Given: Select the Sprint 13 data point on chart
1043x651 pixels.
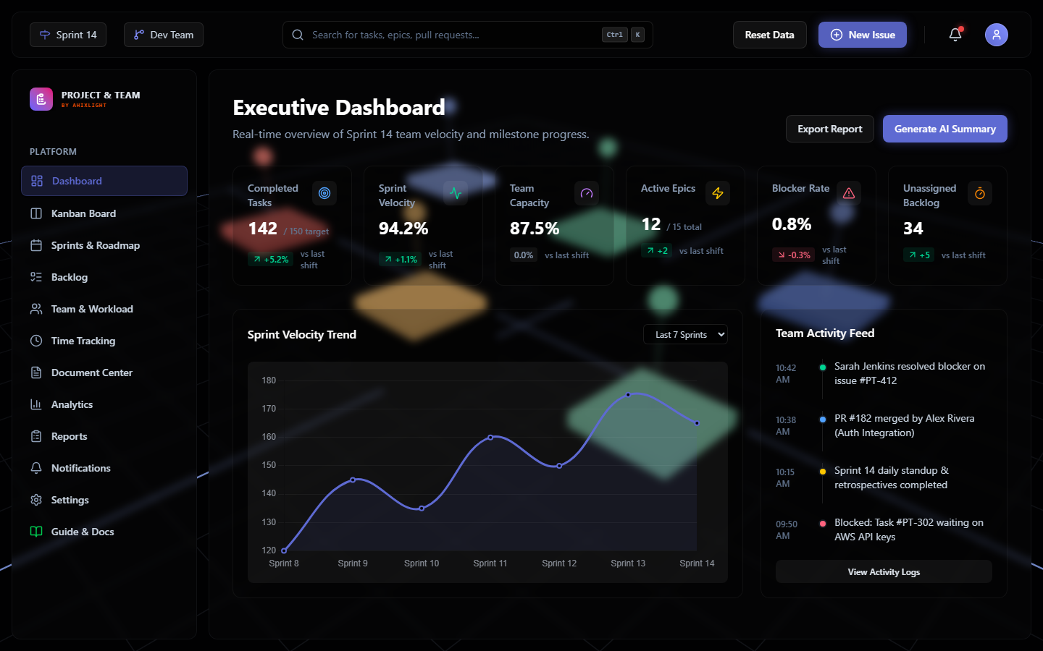Looking at the screenshot, I should tap(628, 395).
